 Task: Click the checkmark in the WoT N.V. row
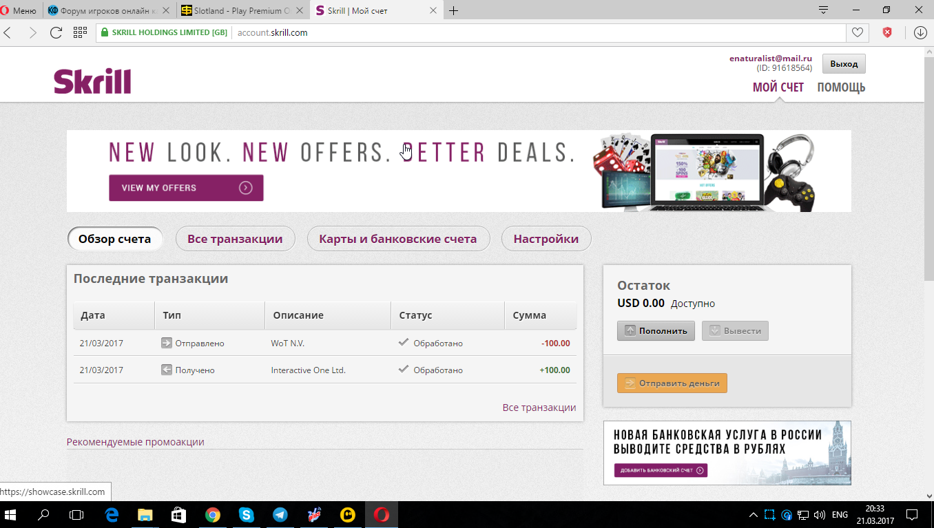pyautogui.click(x=404, y=342)
